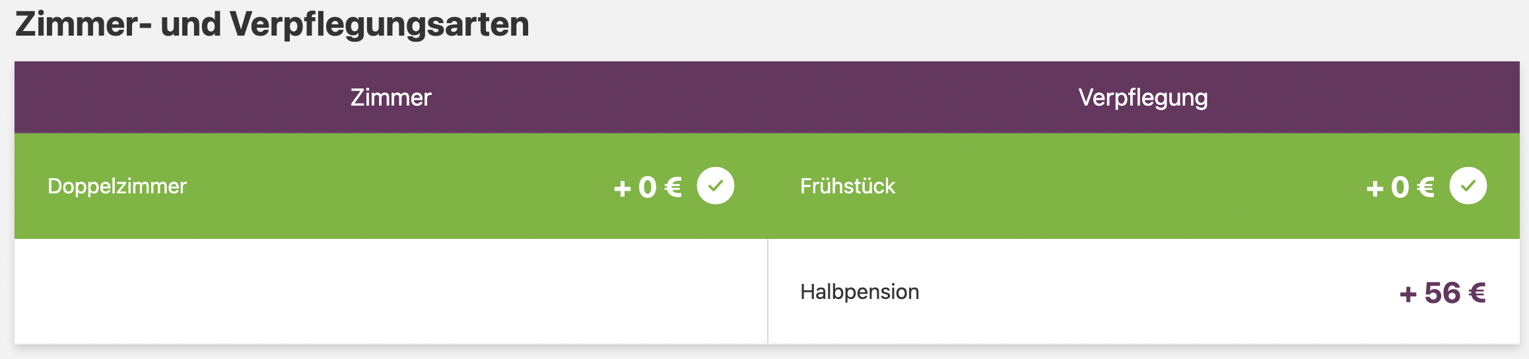Viewport: 1529px width, 359px height.
Task: Click the Frühstück label text
Action: pos(848,186)
